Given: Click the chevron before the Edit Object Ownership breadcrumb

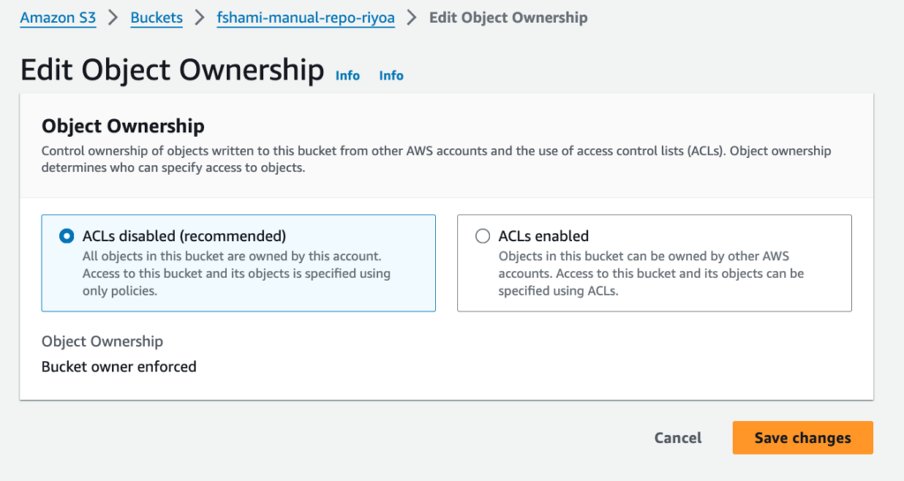Looking at the screenshot, I should click(x=411, y=18).
